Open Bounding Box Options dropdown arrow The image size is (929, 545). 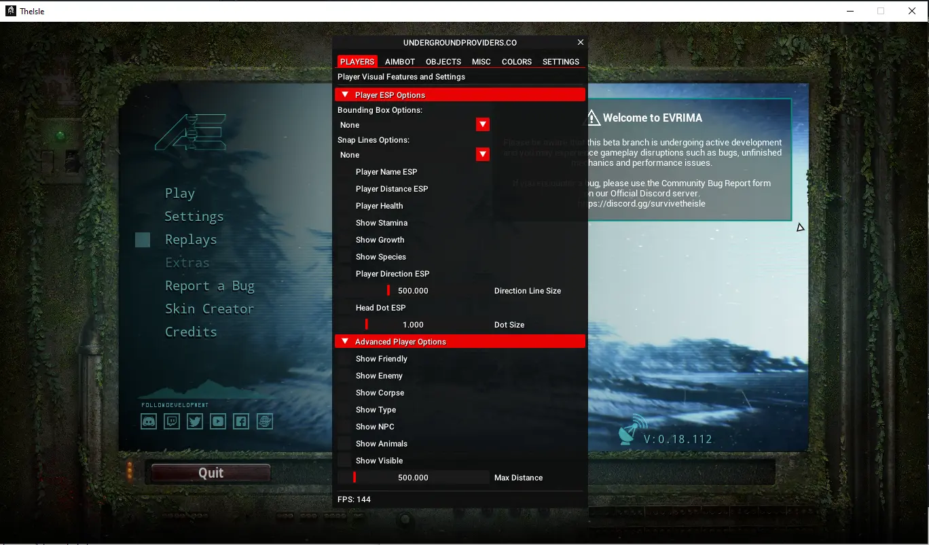(483, 125)
